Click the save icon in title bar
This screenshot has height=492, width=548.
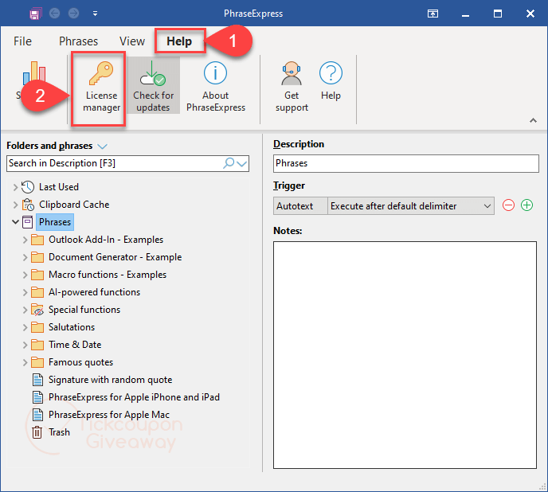click(34, 14)
